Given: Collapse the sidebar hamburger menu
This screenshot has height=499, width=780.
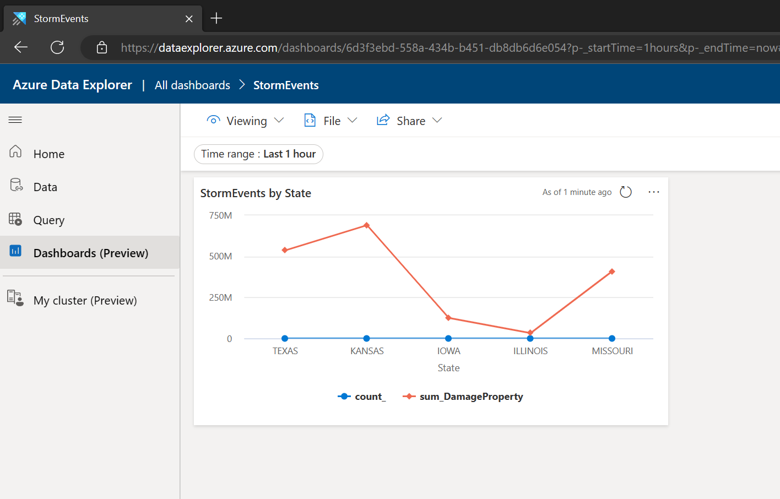Looking at the screenshot, I should [x=15, y=120].
